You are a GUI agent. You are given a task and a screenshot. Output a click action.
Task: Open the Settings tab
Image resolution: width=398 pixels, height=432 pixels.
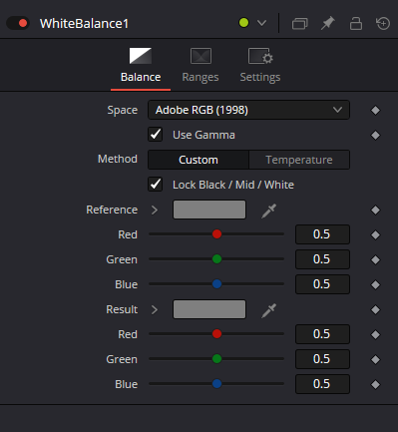coord(260,66)
